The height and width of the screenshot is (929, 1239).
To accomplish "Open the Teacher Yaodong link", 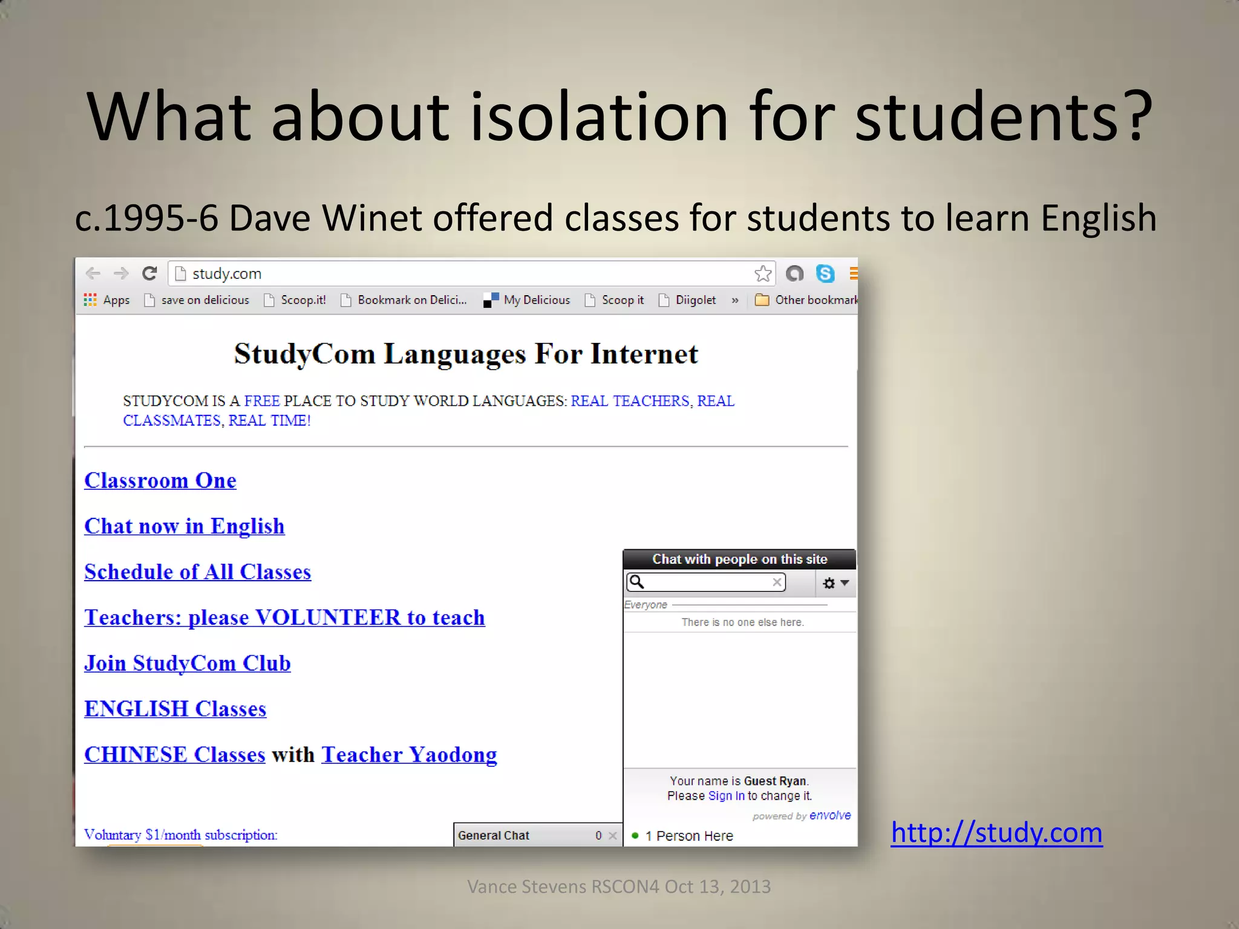I will click(409, 755).
